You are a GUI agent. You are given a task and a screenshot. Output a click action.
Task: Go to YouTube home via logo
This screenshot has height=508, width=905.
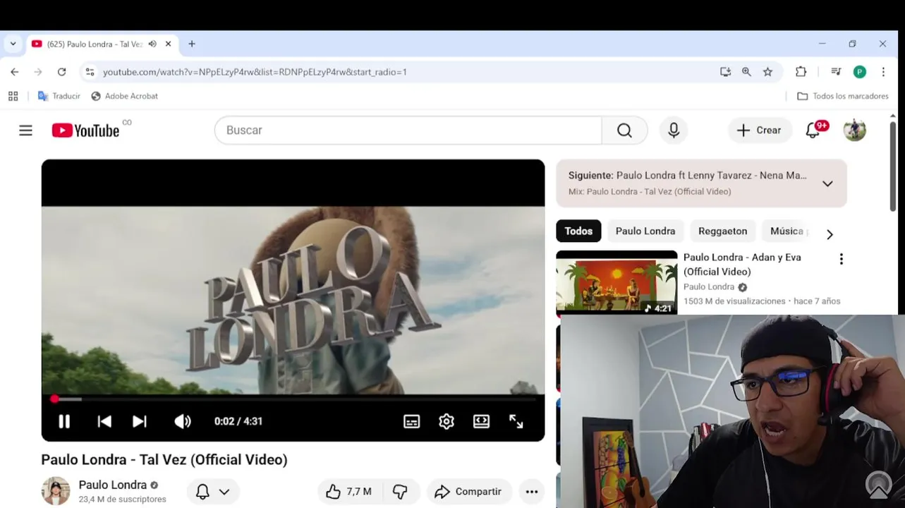click(85, 131)
